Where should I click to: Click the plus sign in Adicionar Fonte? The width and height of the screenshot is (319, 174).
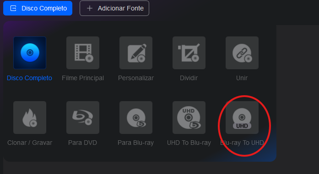pos(90,8)
